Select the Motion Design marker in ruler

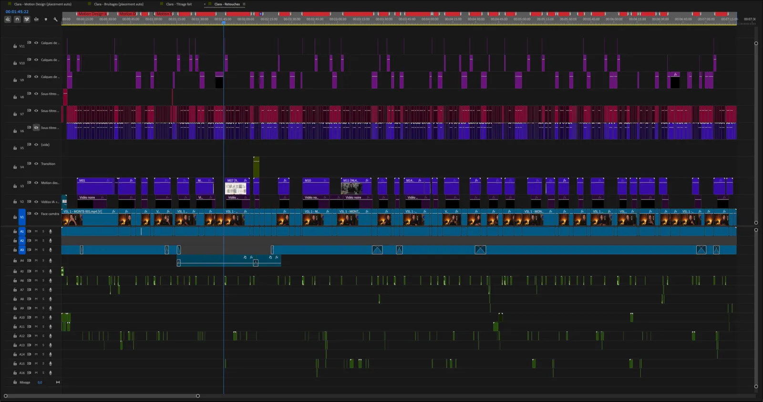[x=92, y=14]
